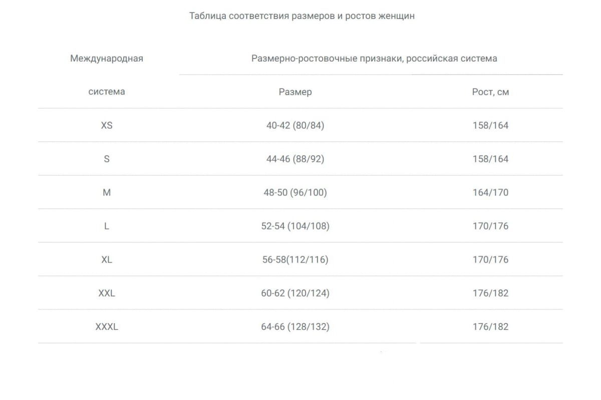Click the size value 64-66 (128/132)
Viewport: 601px width, 400px height.
(295, 326)
